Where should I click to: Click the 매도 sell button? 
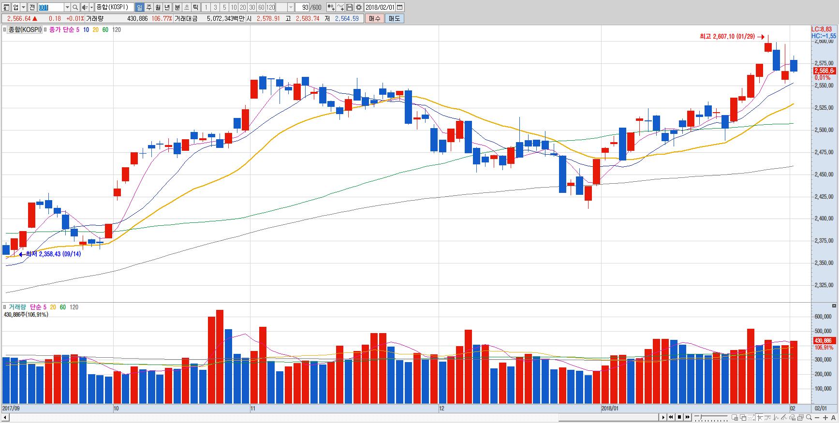pyautogui.click(x=394, y=18)
